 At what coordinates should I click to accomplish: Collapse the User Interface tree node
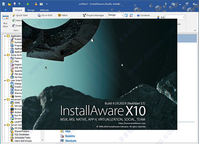click(5, 80)
